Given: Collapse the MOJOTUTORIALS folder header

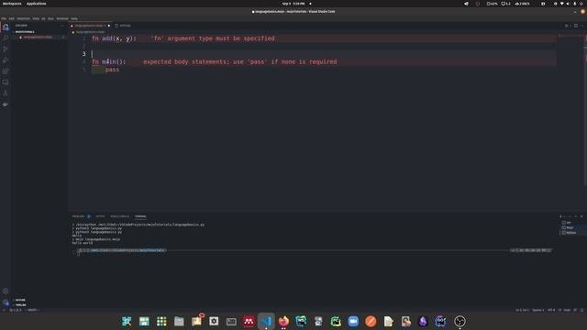Looking at the screenshot, I should tap(25, 32).
